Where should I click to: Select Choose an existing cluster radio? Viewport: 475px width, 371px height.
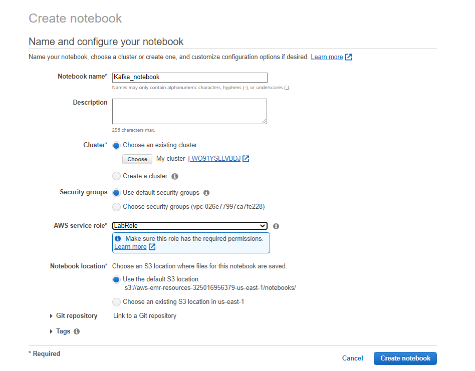pos(116,146)
